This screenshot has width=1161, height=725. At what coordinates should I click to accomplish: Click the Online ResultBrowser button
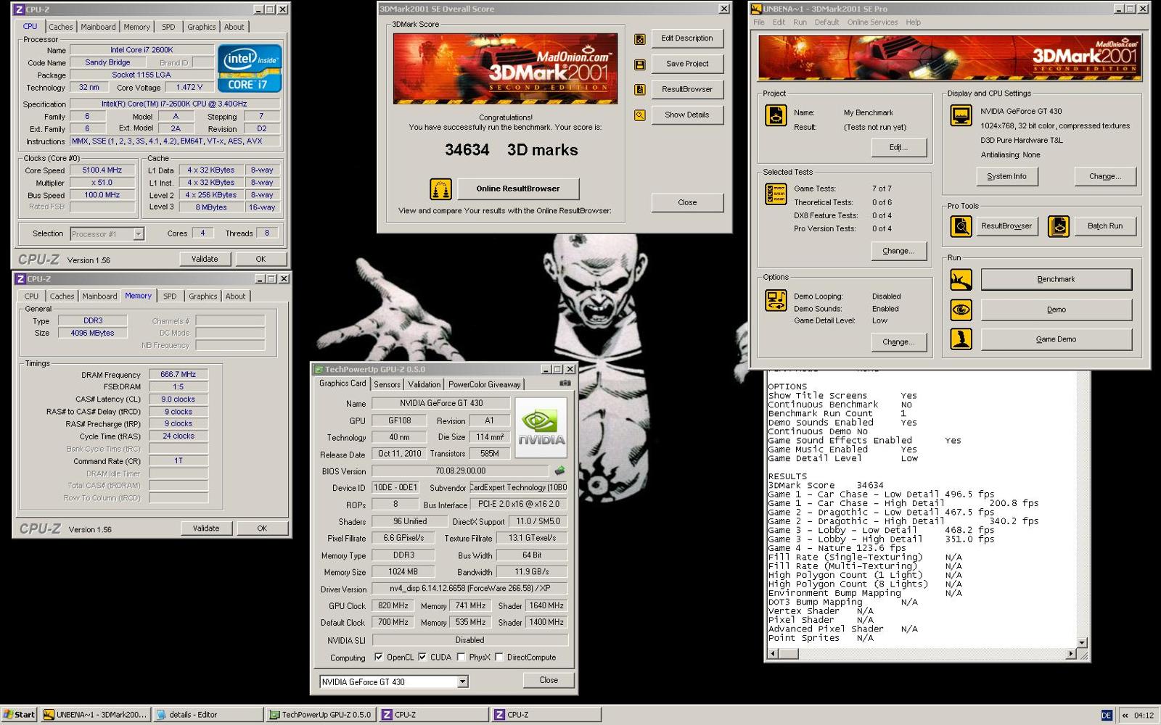[x=517, y=189]
